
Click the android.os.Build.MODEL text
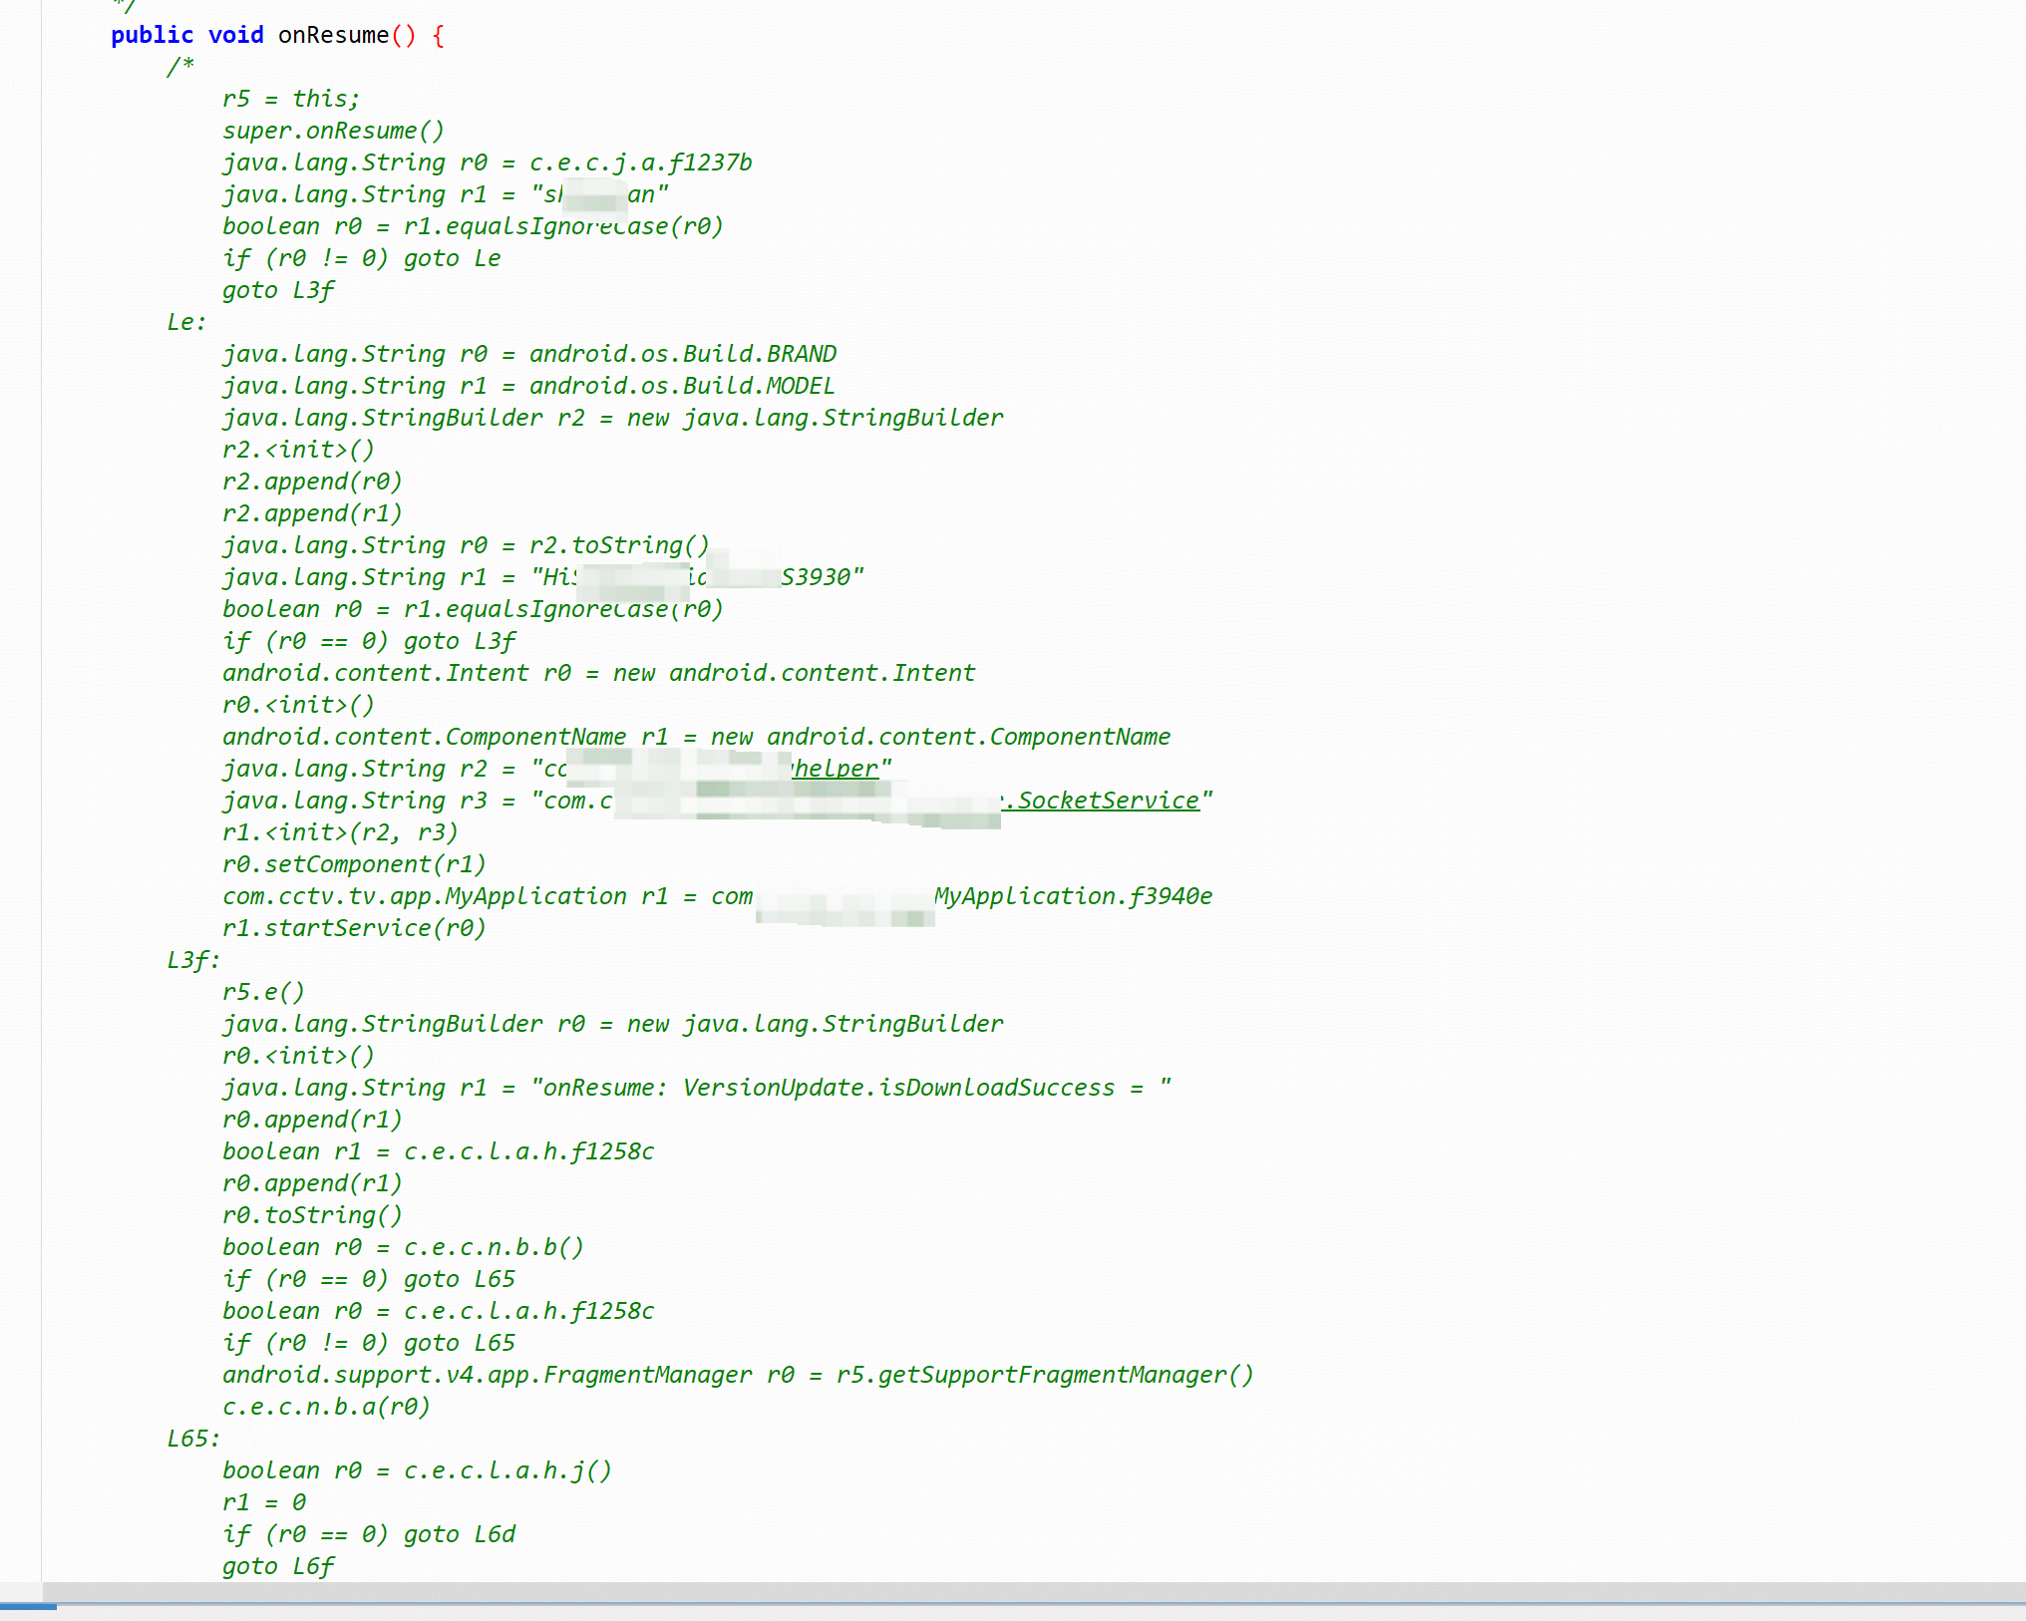pyautogui.click(x=681, y=386)
